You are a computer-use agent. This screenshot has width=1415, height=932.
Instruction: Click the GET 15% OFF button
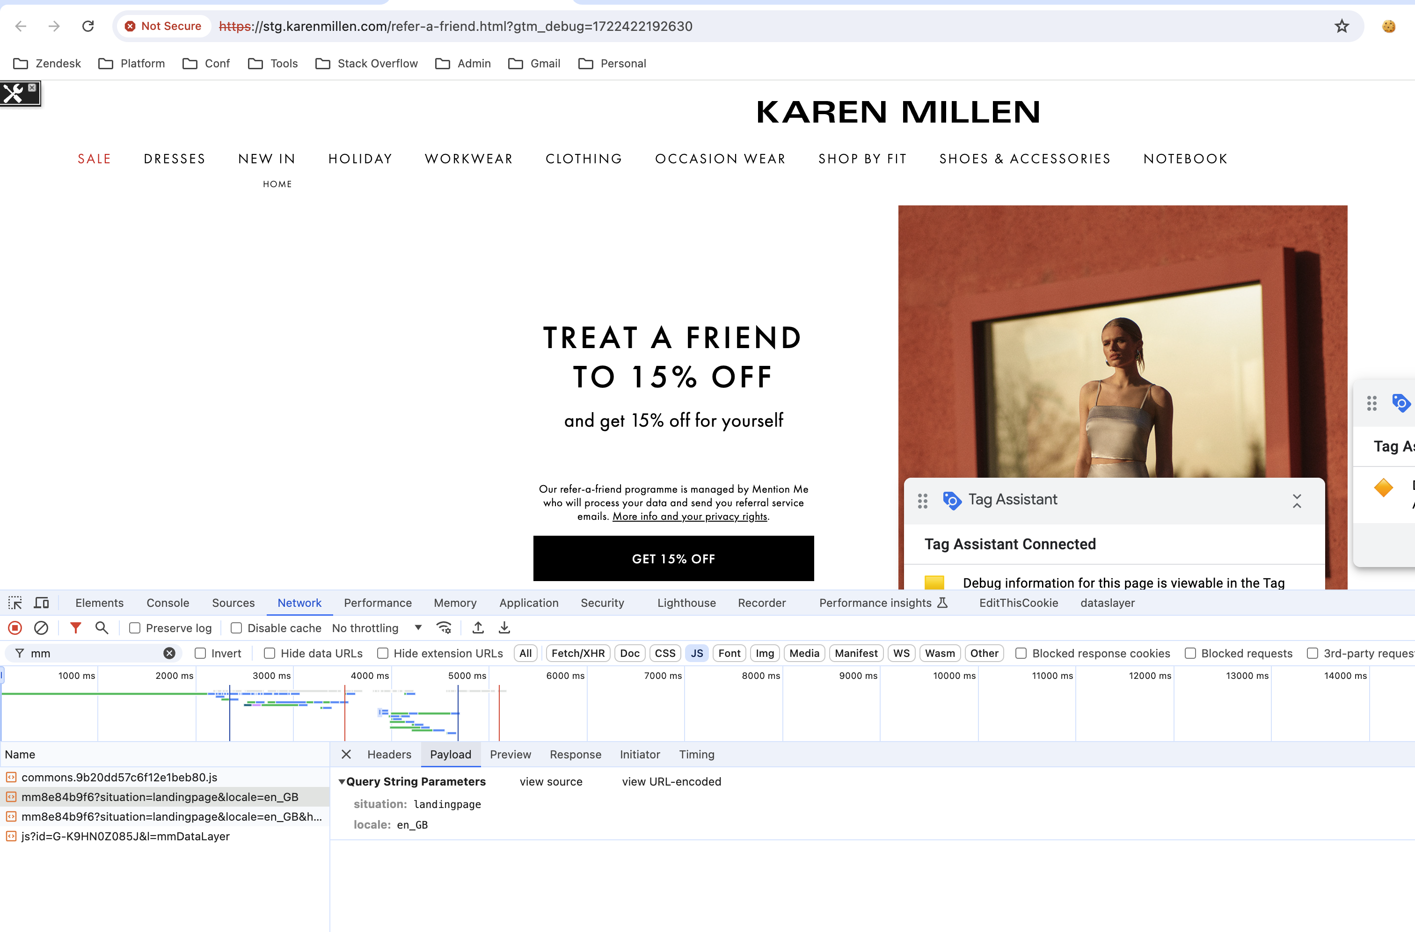(x=673, y=558)
